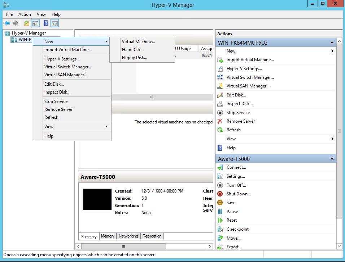Select the WIN-P server node in tree
This screenshot has height=262, width=345.
(21, 40)
